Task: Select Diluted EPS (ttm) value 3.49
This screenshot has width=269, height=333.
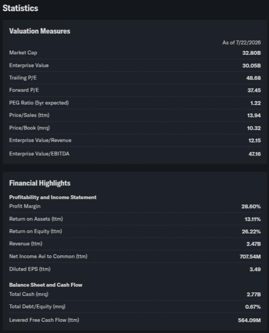Action: point(255,269)
